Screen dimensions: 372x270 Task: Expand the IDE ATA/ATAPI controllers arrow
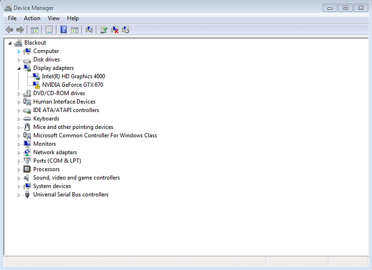pos(19,110)
